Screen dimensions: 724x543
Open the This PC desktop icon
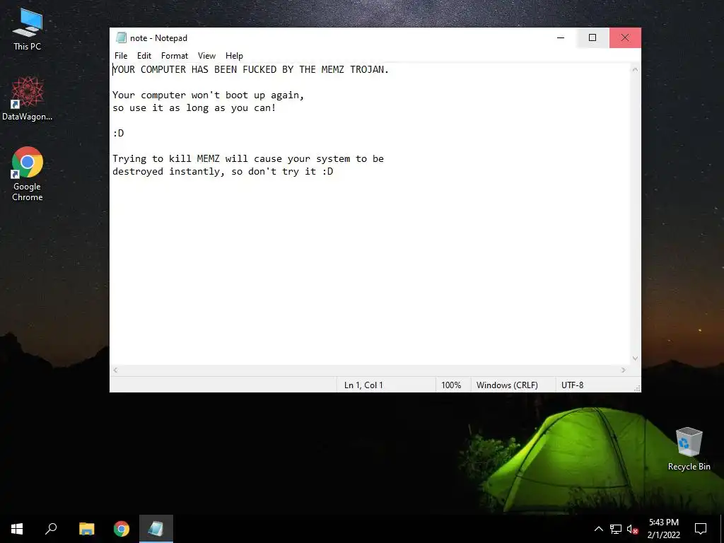(x=28, y=29)
